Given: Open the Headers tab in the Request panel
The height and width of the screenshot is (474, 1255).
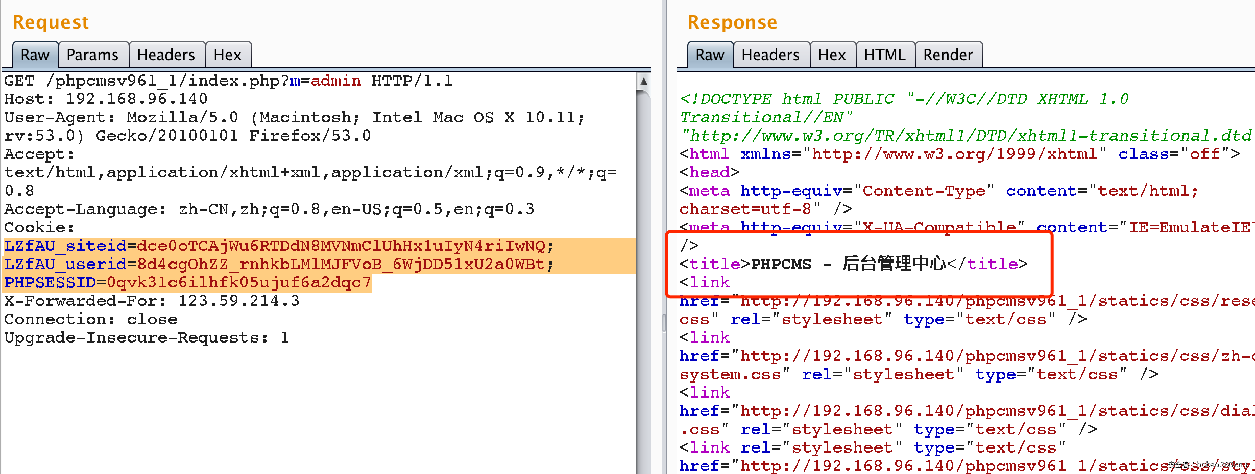Looking at the screenshot, I should point(167,55).
